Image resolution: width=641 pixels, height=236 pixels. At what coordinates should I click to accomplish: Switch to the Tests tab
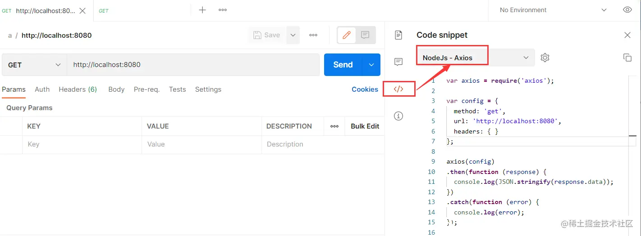[x=178, y=89]
